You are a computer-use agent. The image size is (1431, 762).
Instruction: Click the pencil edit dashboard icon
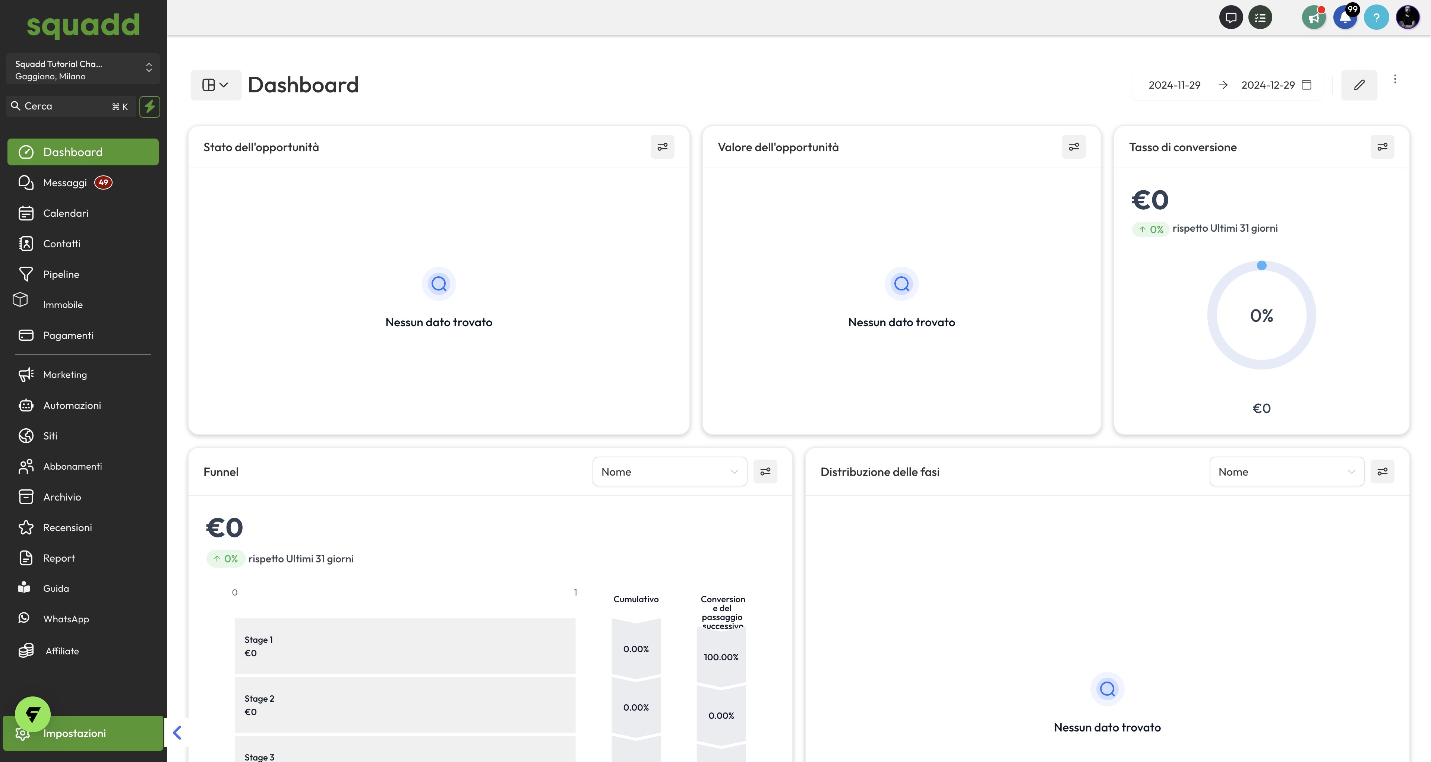[x=1359, y=85]
